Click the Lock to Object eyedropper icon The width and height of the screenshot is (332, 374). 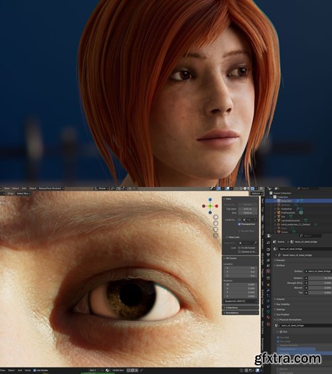coord(255,243)
